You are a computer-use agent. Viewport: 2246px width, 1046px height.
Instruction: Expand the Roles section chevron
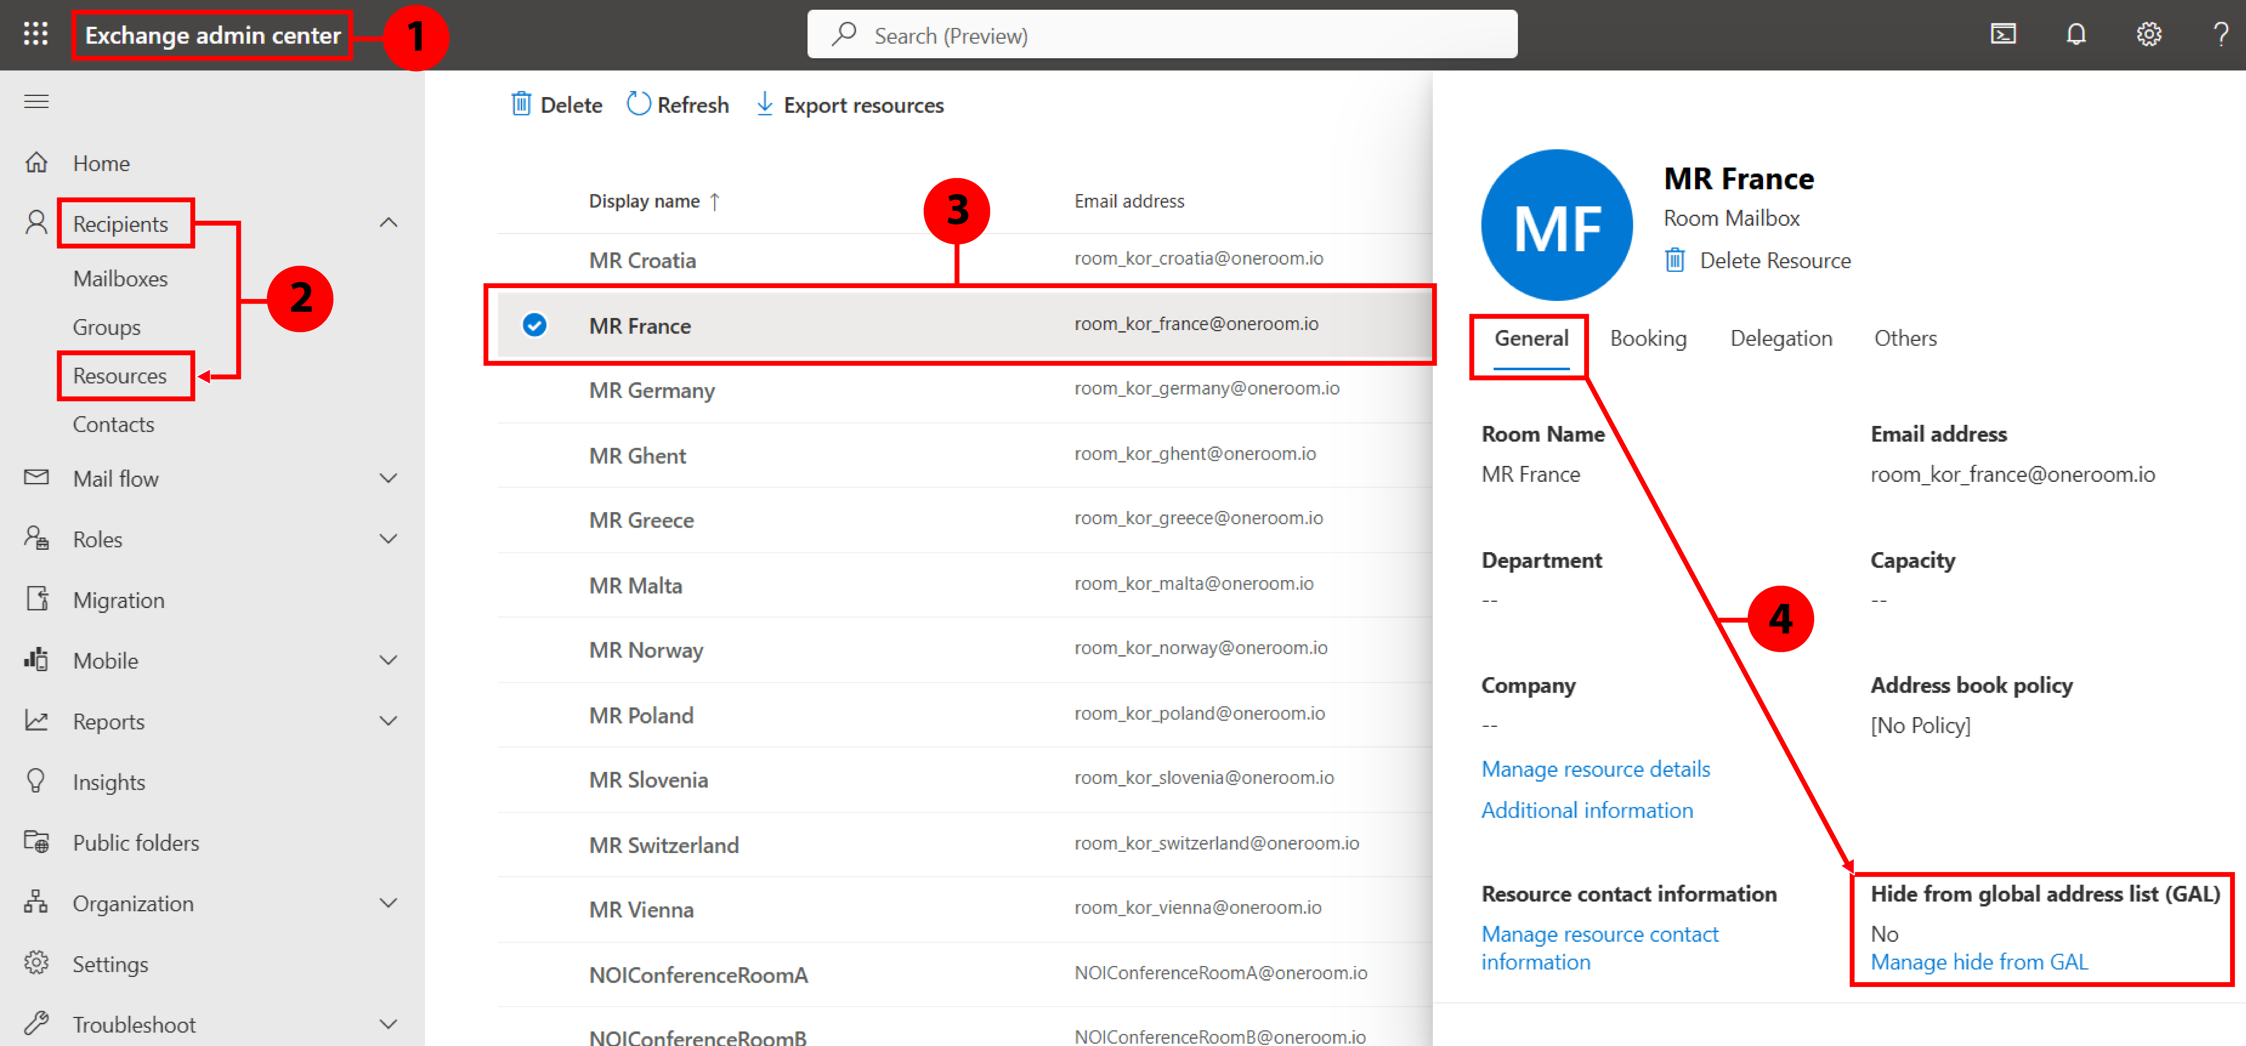pos(389,539)
